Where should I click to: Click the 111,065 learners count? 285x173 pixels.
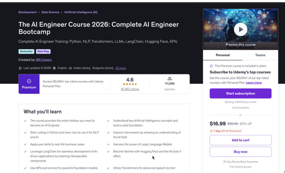[x=170, y=83]
